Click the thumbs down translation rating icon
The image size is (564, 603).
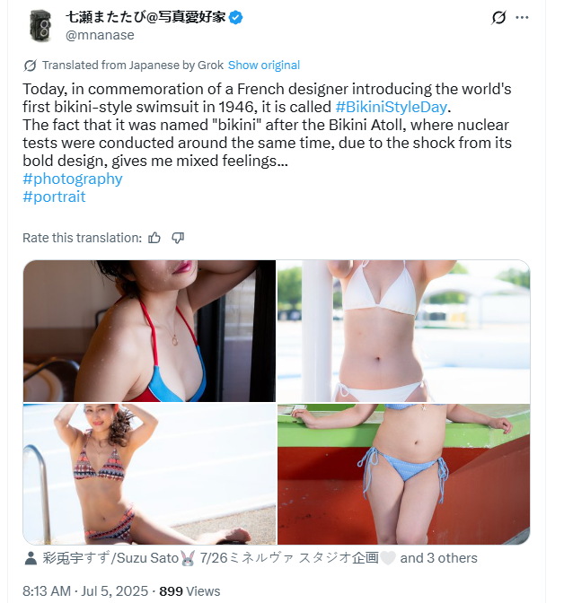178,238
